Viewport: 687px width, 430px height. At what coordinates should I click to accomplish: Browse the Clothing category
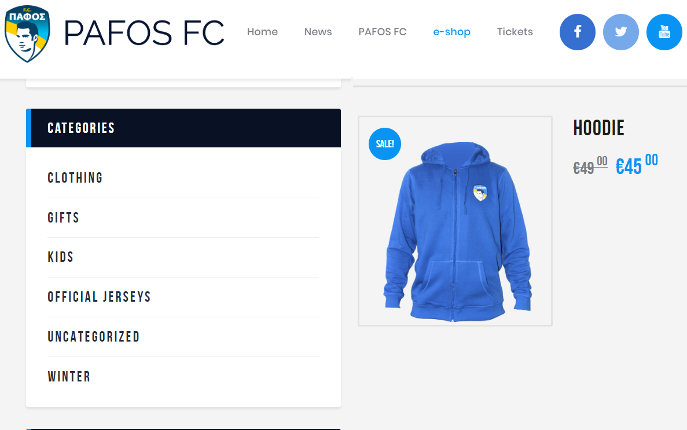pos(75,178)
